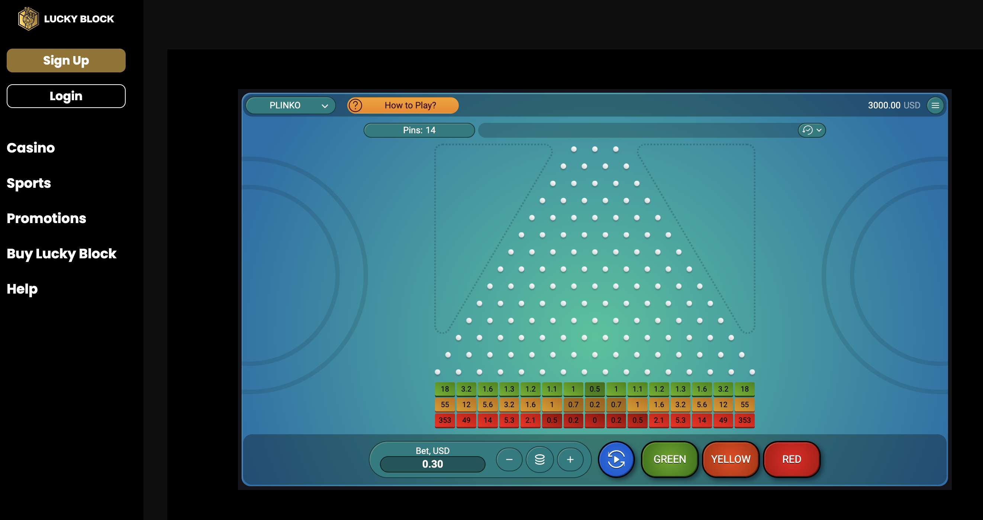Open the Pins: 14 selector
Viewport: 983px width, 520px height.
[419, 130]
